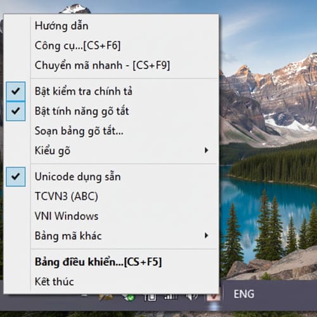The image size is (317, 317).
Task: Disable Bật tính năng gõ tắt
Action: 112,111
